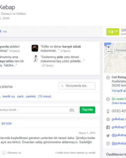The image size is (126, 158).
Task: Click the (0232) phone number
Action: pyautogui.click(x=119, y=111)
